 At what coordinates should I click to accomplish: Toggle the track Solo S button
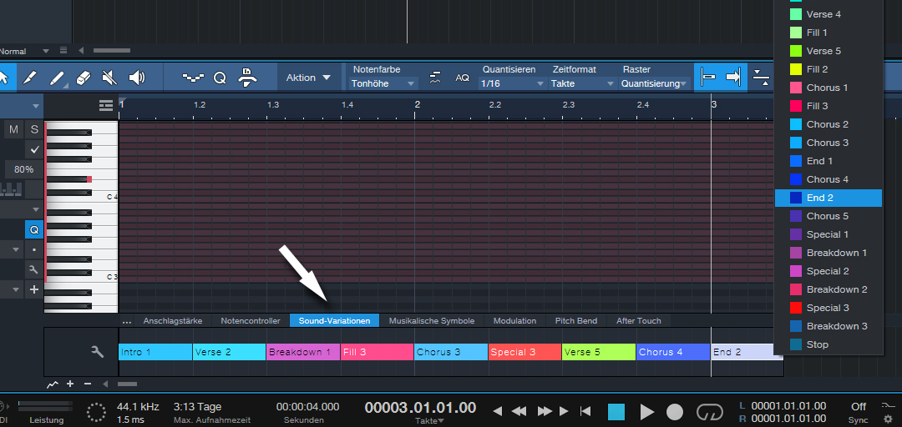34,129
